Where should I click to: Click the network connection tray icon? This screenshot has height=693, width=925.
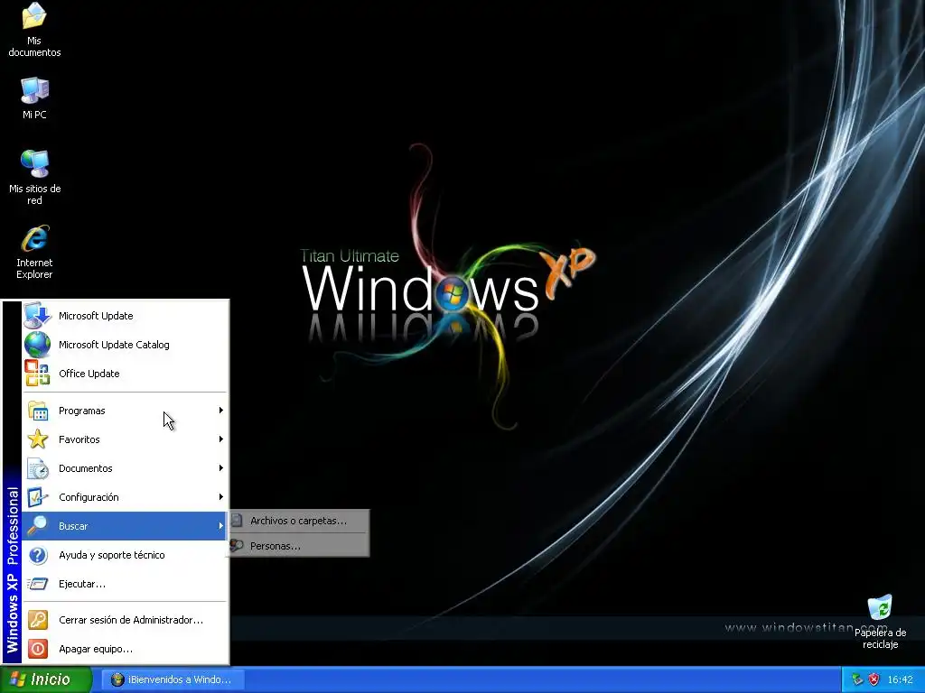pos(857,679)
